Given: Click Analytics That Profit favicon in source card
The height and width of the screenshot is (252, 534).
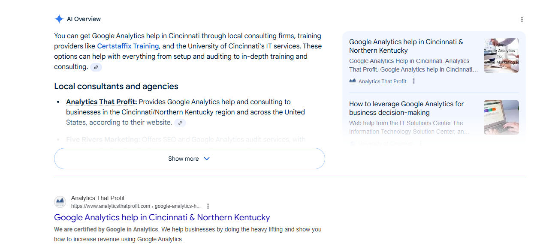Looking at the screenshot, I should click(353, 81).
